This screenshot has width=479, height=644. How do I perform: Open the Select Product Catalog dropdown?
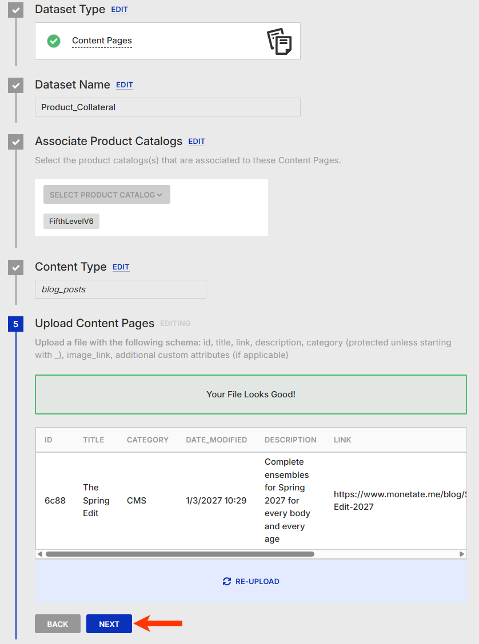point(106,195)
